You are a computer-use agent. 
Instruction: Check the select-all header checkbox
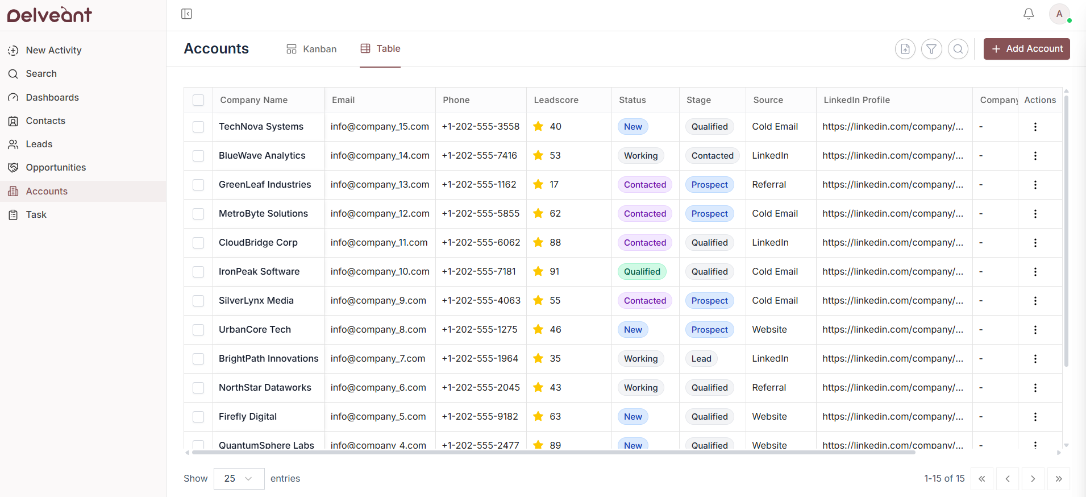tap(198, 100)
